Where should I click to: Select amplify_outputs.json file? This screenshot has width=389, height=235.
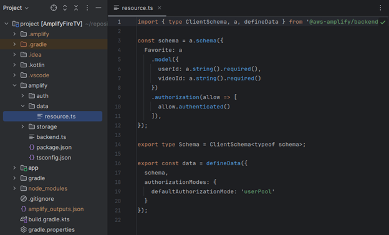(x=56, y=209)
